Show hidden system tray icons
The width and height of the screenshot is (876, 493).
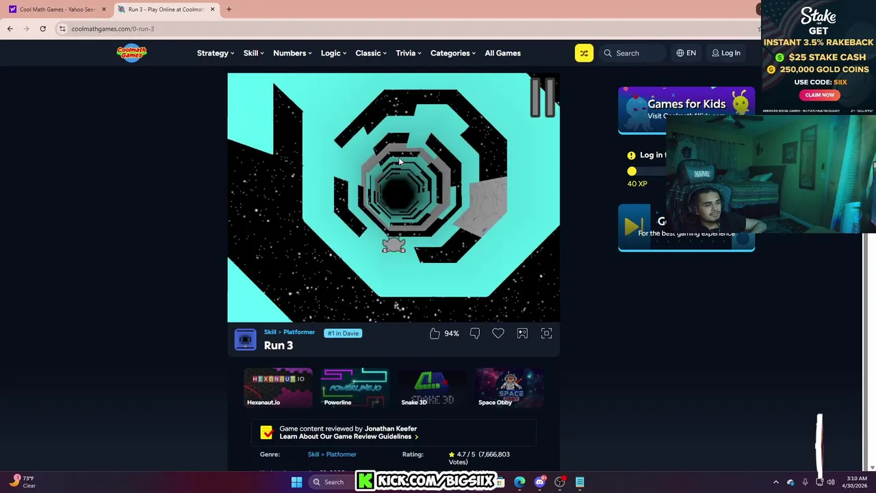pos(775,482)
